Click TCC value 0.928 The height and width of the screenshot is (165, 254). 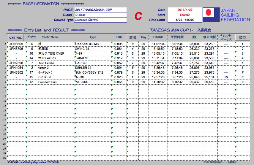coord(119,77)
